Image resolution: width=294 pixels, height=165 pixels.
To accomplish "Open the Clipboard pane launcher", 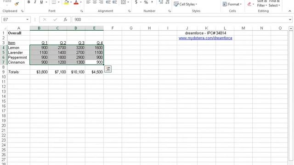I will [22, 11].
